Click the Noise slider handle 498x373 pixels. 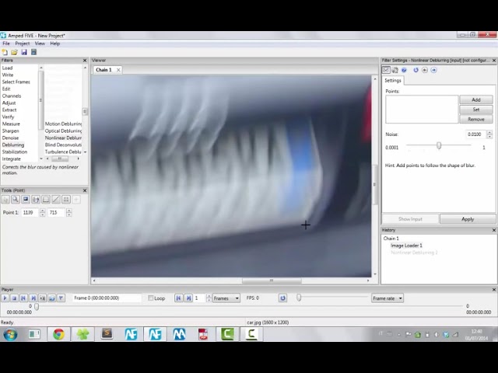[x=439, y=145]
